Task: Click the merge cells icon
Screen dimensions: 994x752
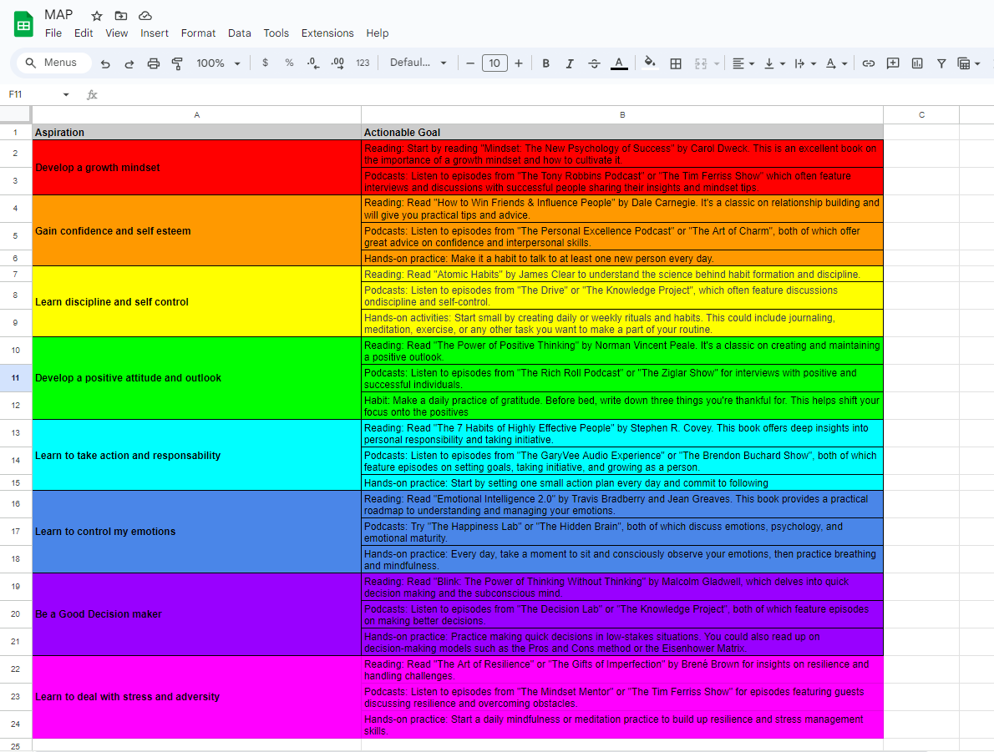Action: 701,63
